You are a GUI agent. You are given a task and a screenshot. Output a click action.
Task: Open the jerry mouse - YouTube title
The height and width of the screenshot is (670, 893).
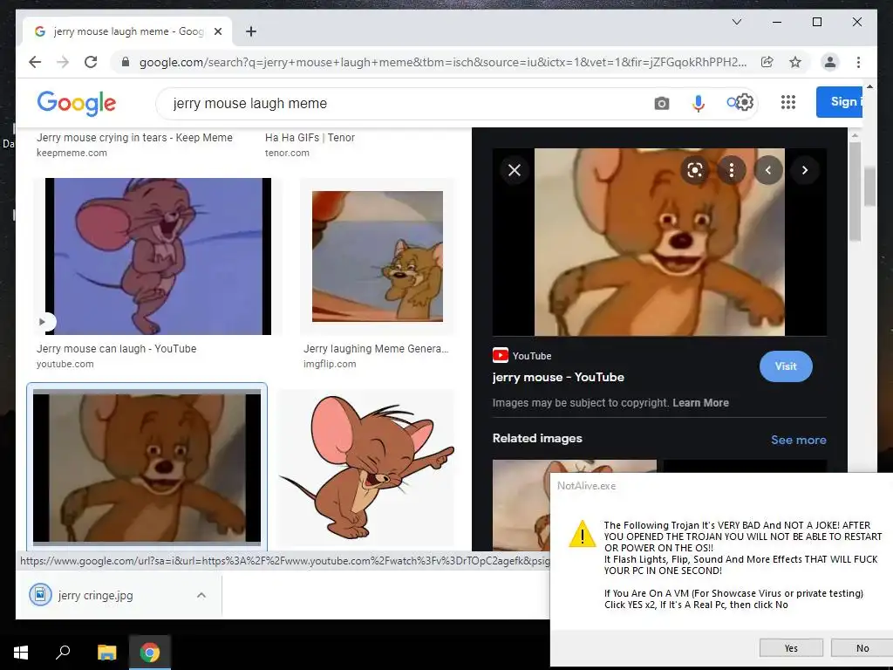click(558, 377)
